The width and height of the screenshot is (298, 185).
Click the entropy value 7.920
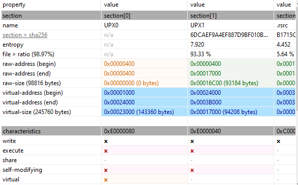click(197, 45)
